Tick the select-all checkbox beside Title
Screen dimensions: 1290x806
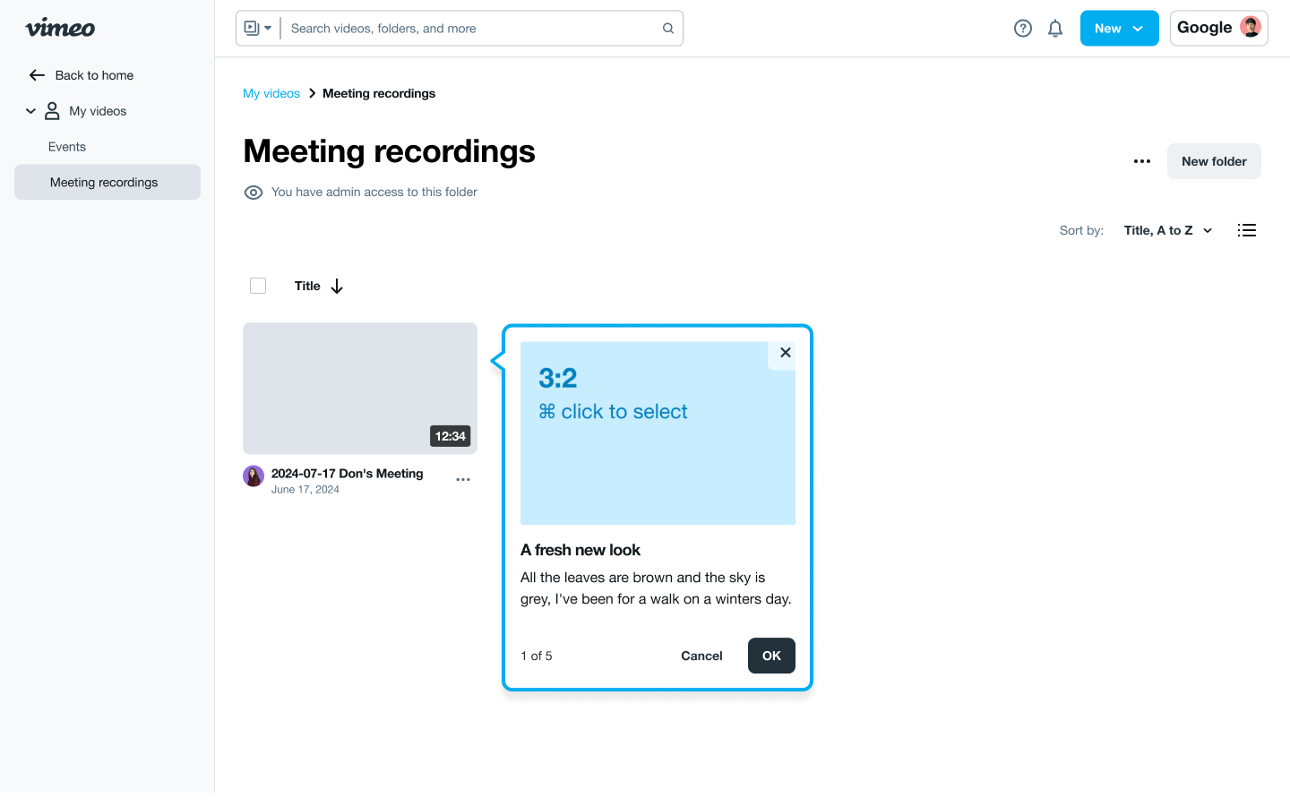(x=258, y=287)
